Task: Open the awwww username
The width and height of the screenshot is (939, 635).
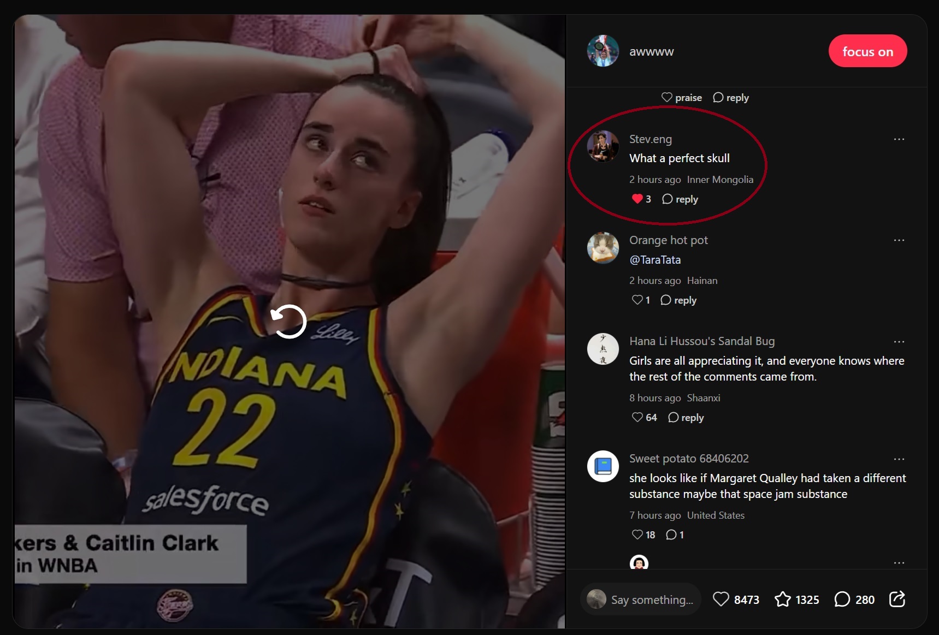Action: [651, 52]
